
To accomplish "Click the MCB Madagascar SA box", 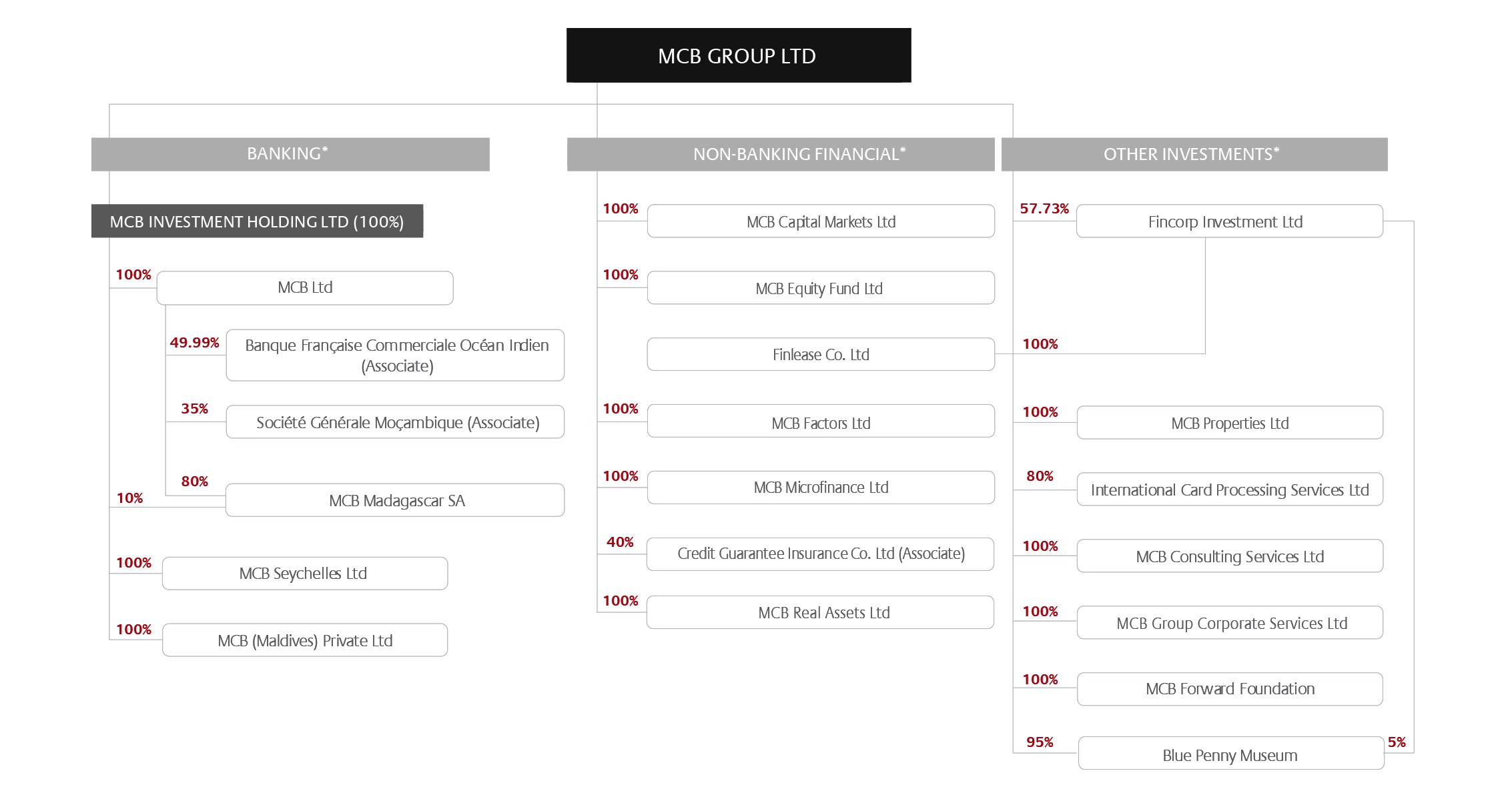I will 395,500.
